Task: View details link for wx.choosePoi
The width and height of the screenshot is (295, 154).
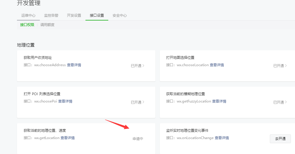Action: pyautogui.click(x=65, y=101)
